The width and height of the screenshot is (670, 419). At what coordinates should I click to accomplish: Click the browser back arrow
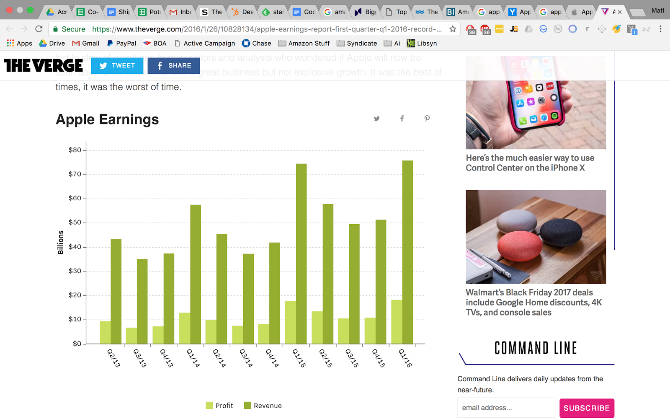click(10, 29)
